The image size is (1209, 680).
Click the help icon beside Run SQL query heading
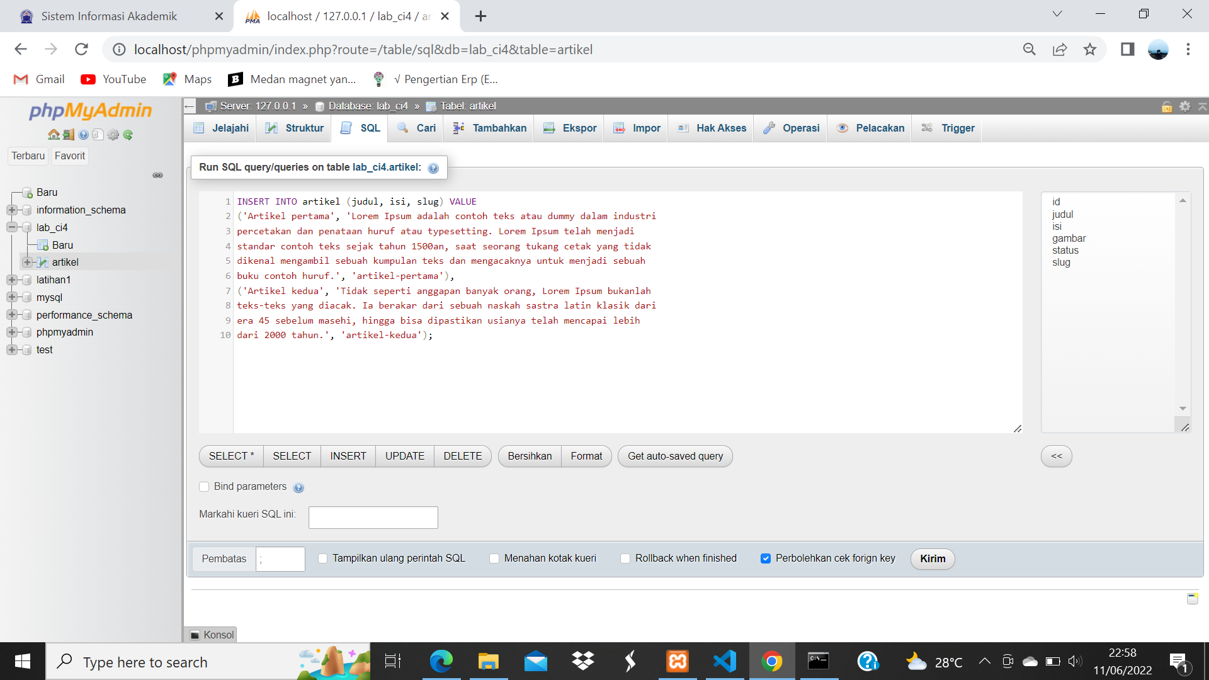[x=433, y=167]
